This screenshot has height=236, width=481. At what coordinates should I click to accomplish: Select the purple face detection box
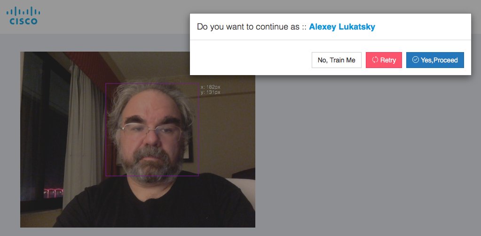click(x=152, y=129)
